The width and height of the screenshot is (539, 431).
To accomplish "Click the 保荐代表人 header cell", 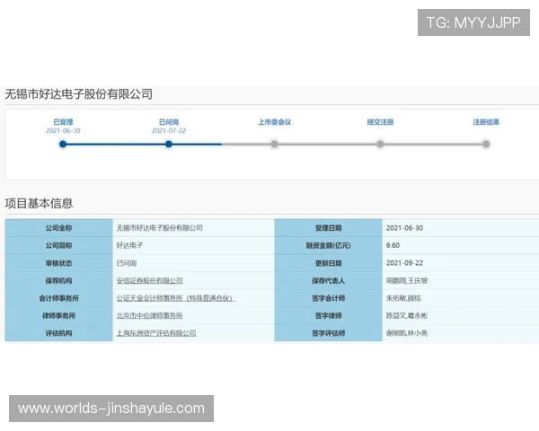I will click(328, 280).
